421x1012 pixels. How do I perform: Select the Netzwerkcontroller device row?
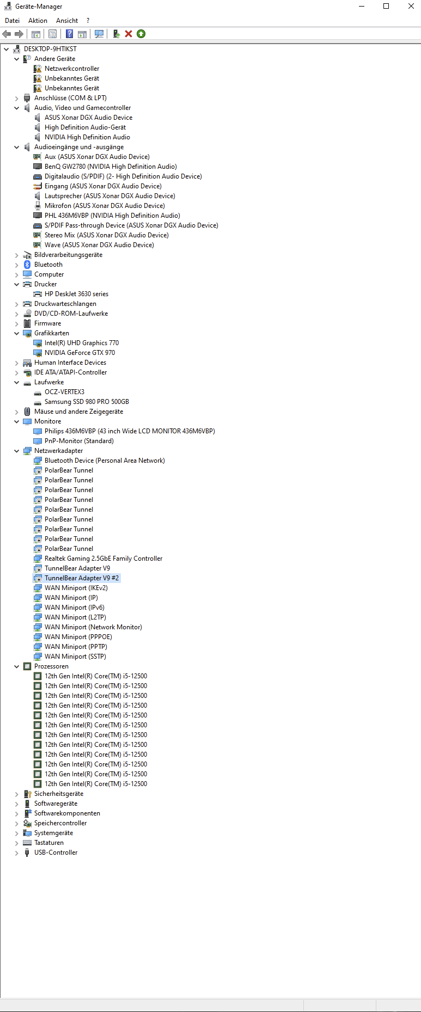tap(72, 69)
